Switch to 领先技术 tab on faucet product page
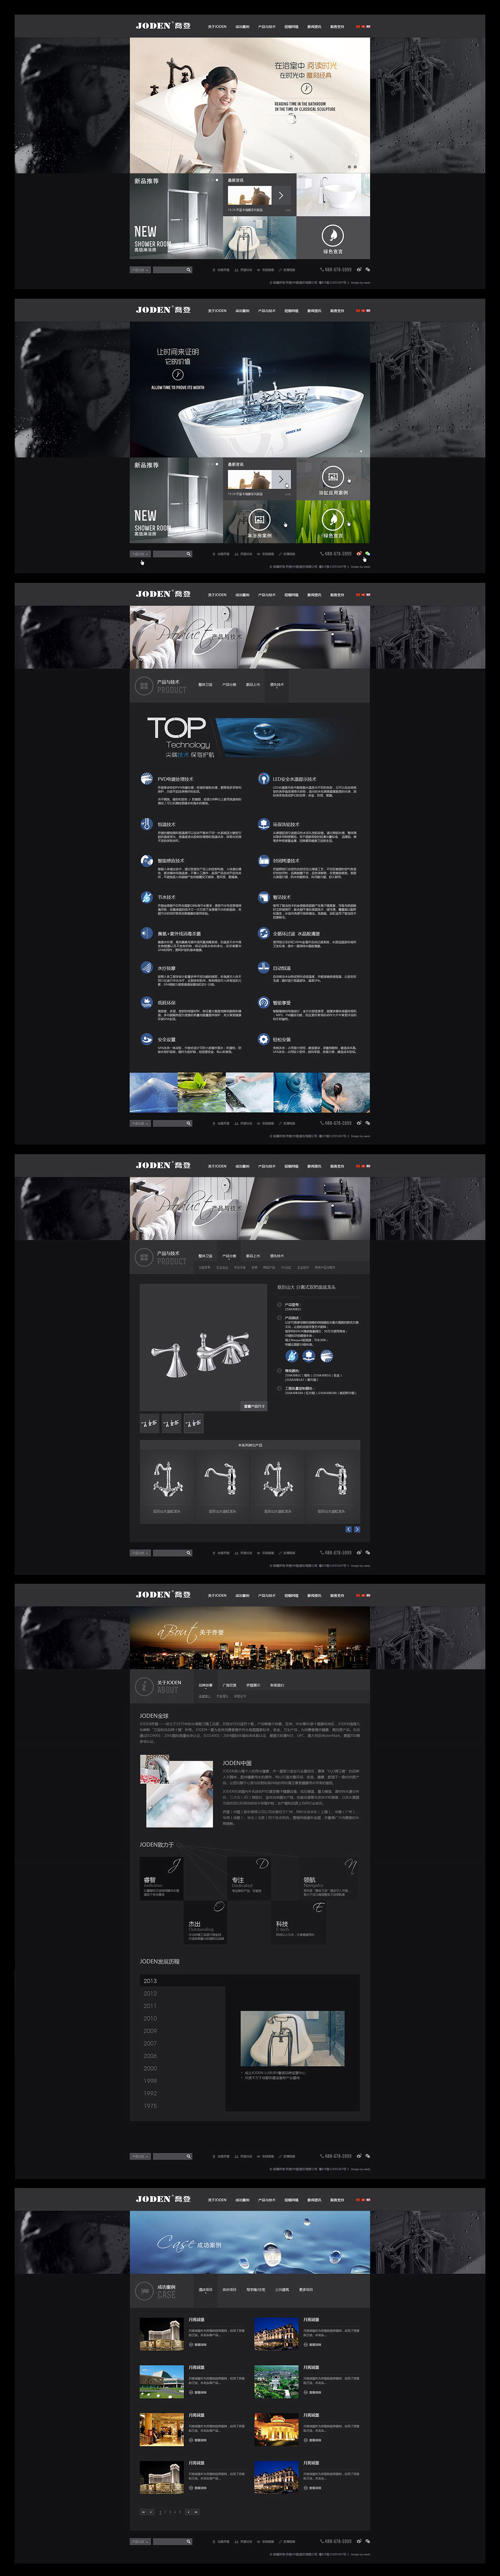The height and width of the screenshot is (2576, 500). [x=277, y=1256]
